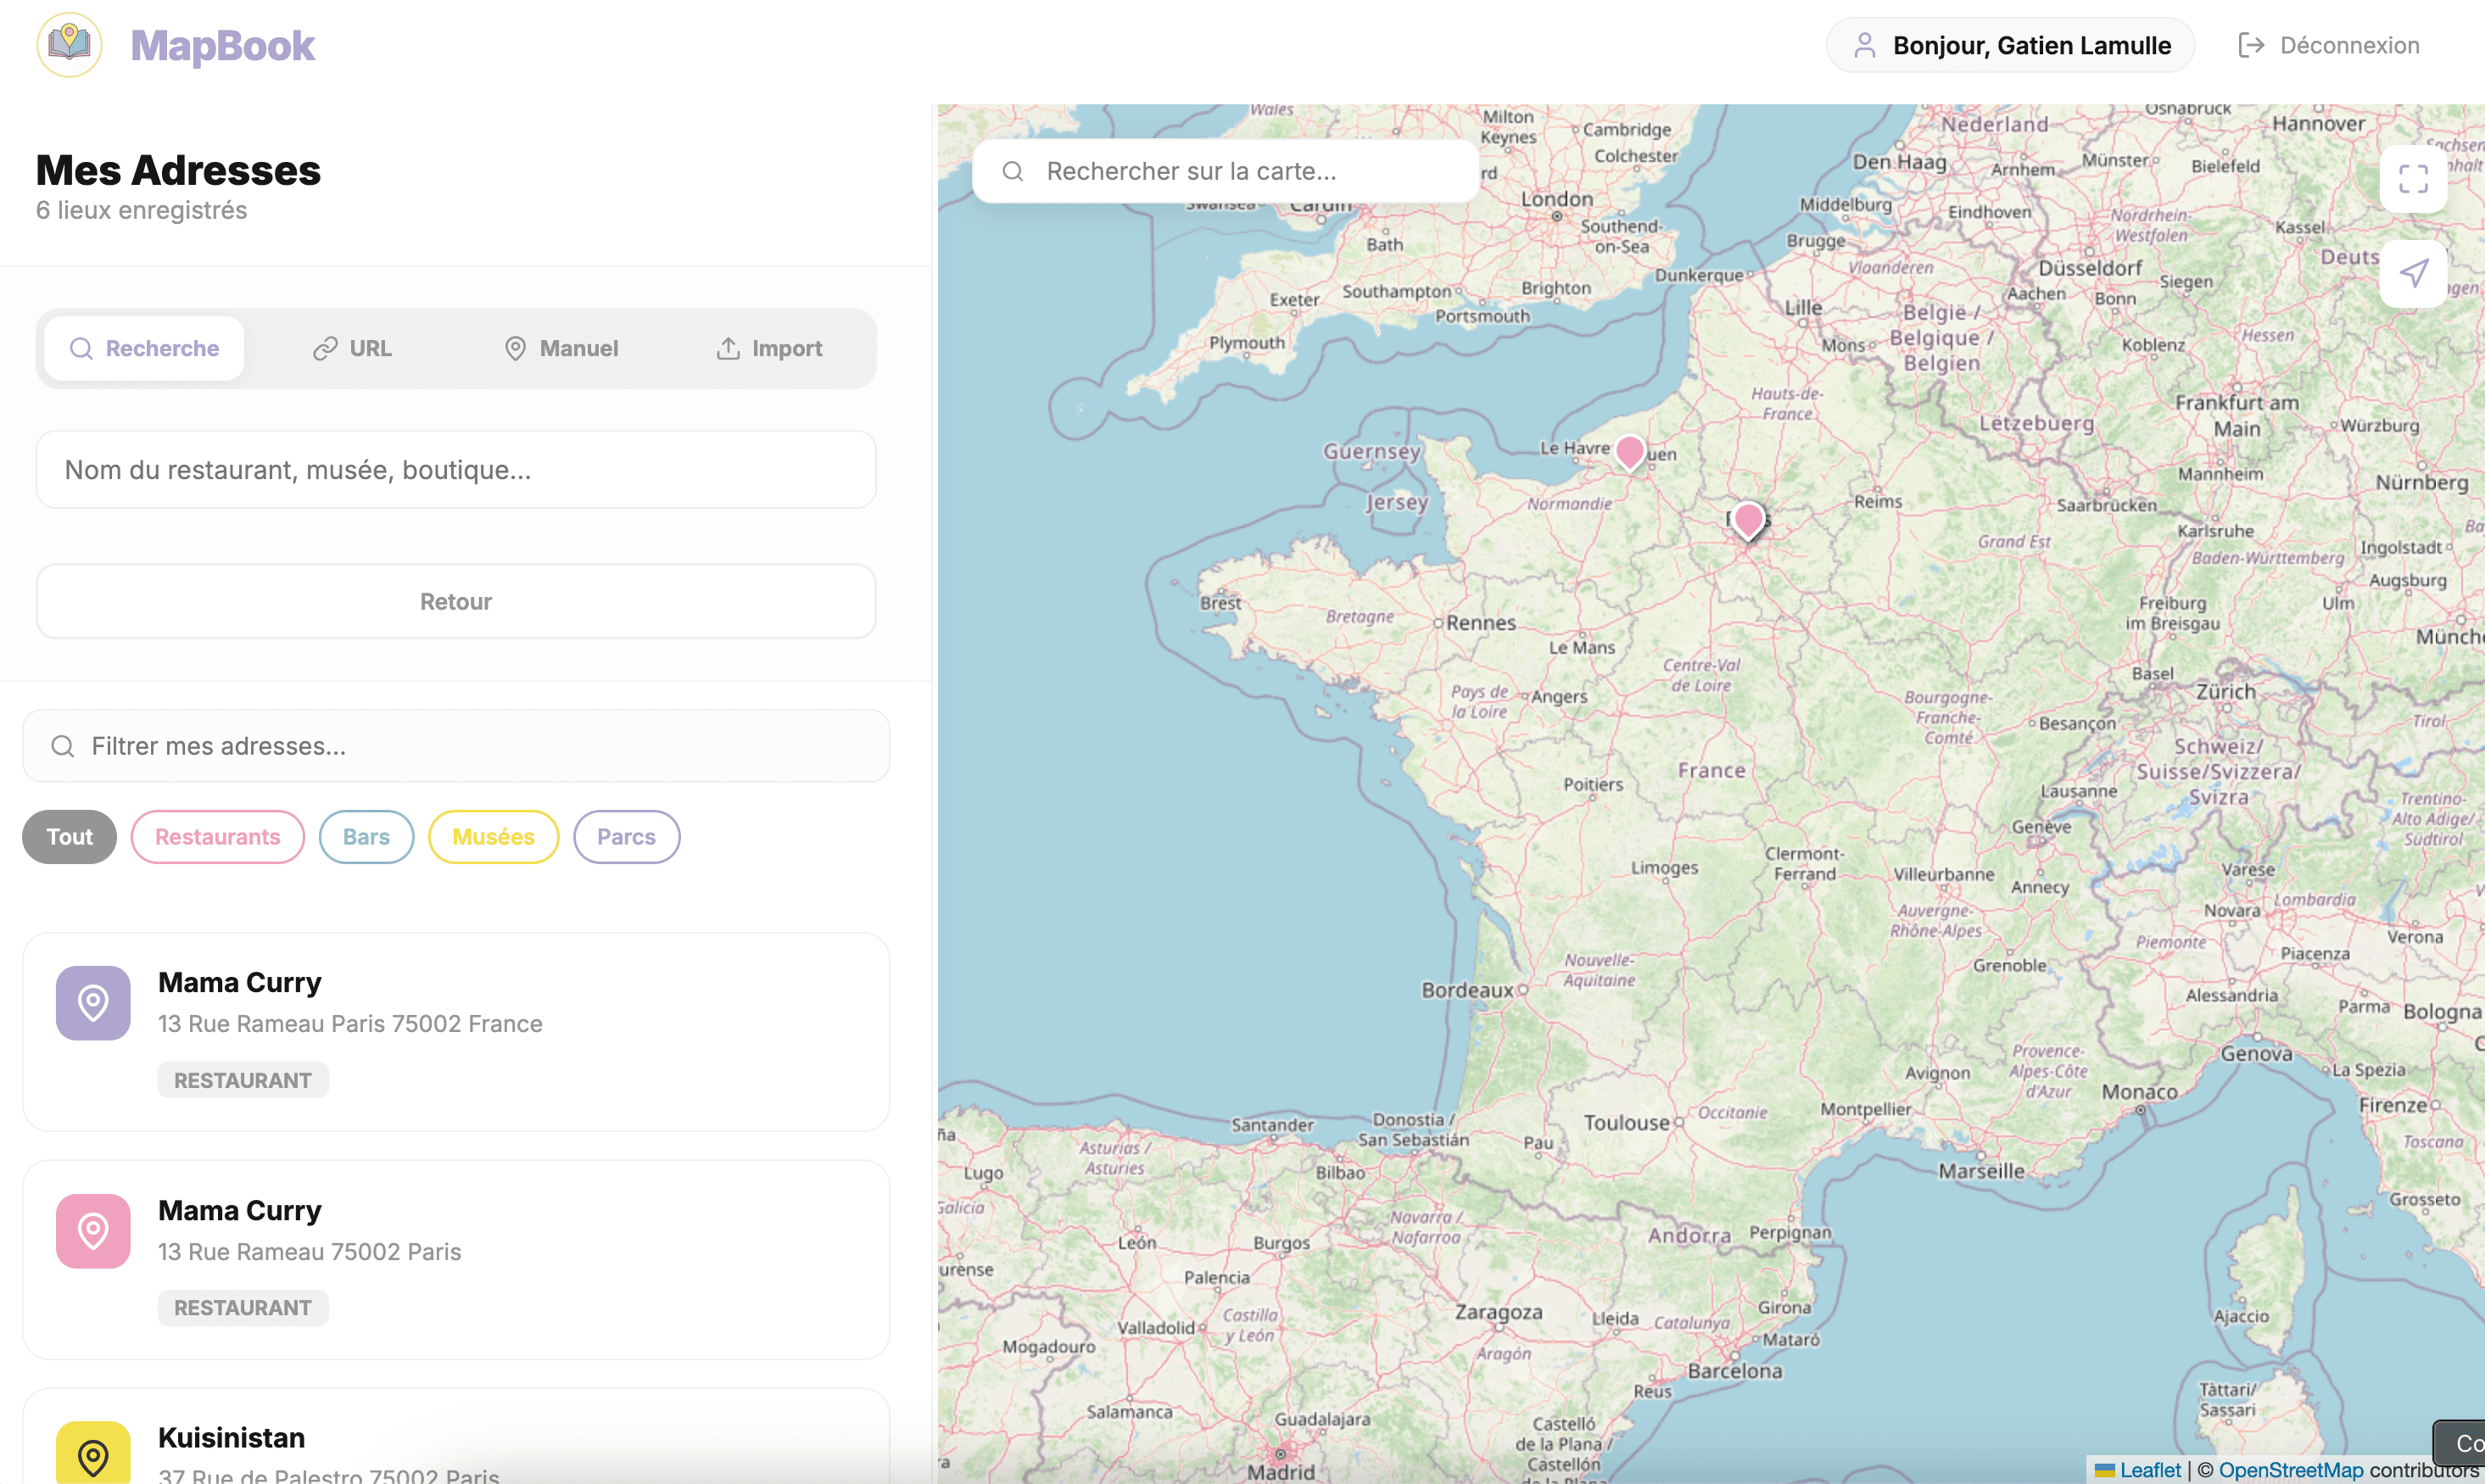Switch to the Manuel tab
The width and height of the screenshot is (2485, 1484).
coord(561,348)
